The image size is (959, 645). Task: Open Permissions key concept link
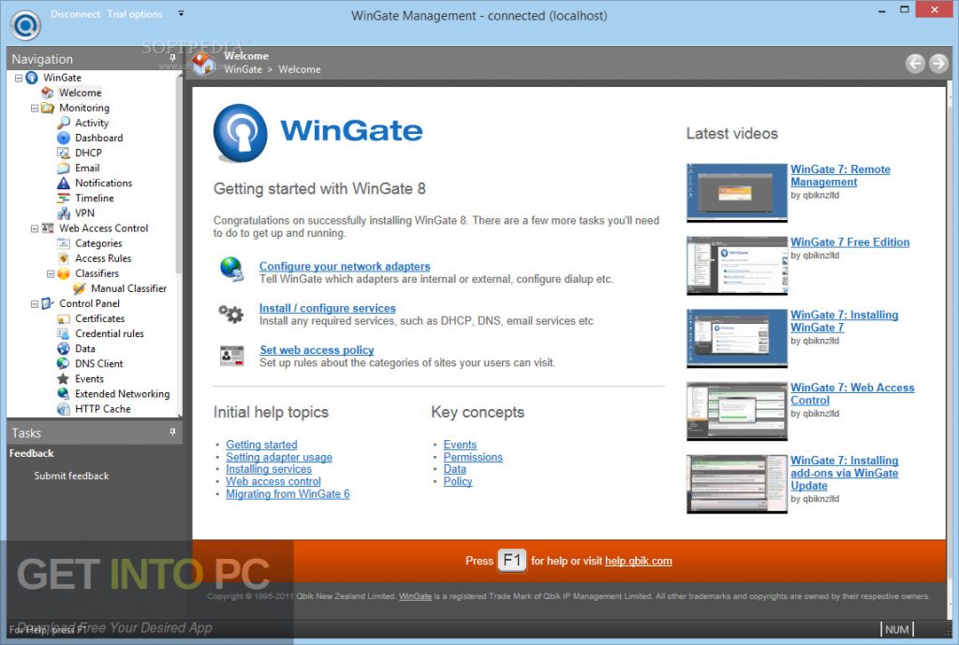pos(473,458)
